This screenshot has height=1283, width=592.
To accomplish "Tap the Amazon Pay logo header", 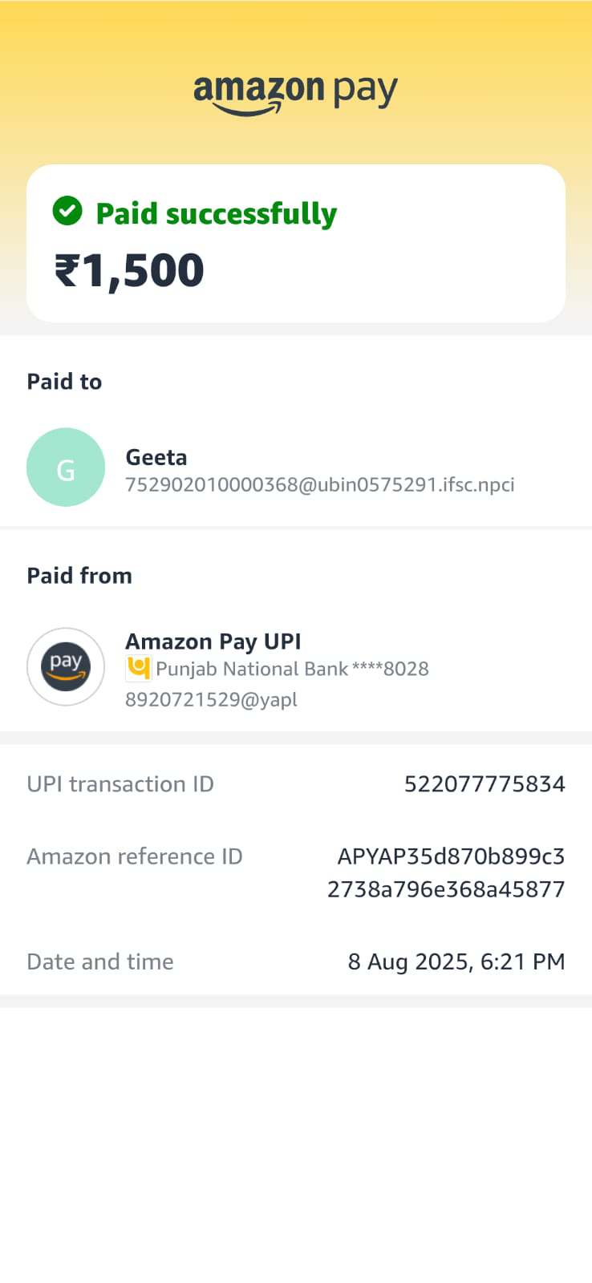I will pyautogui.click(x=295, y=94).
